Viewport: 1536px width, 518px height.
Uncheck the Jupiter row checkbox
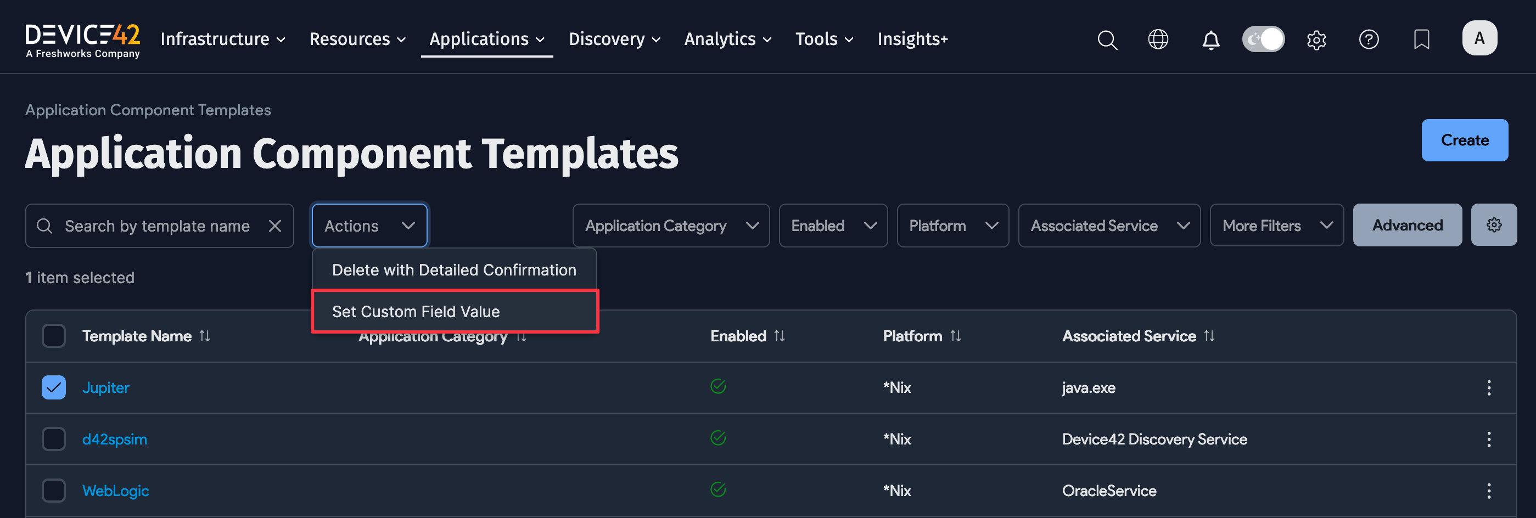tap(54, 387)
